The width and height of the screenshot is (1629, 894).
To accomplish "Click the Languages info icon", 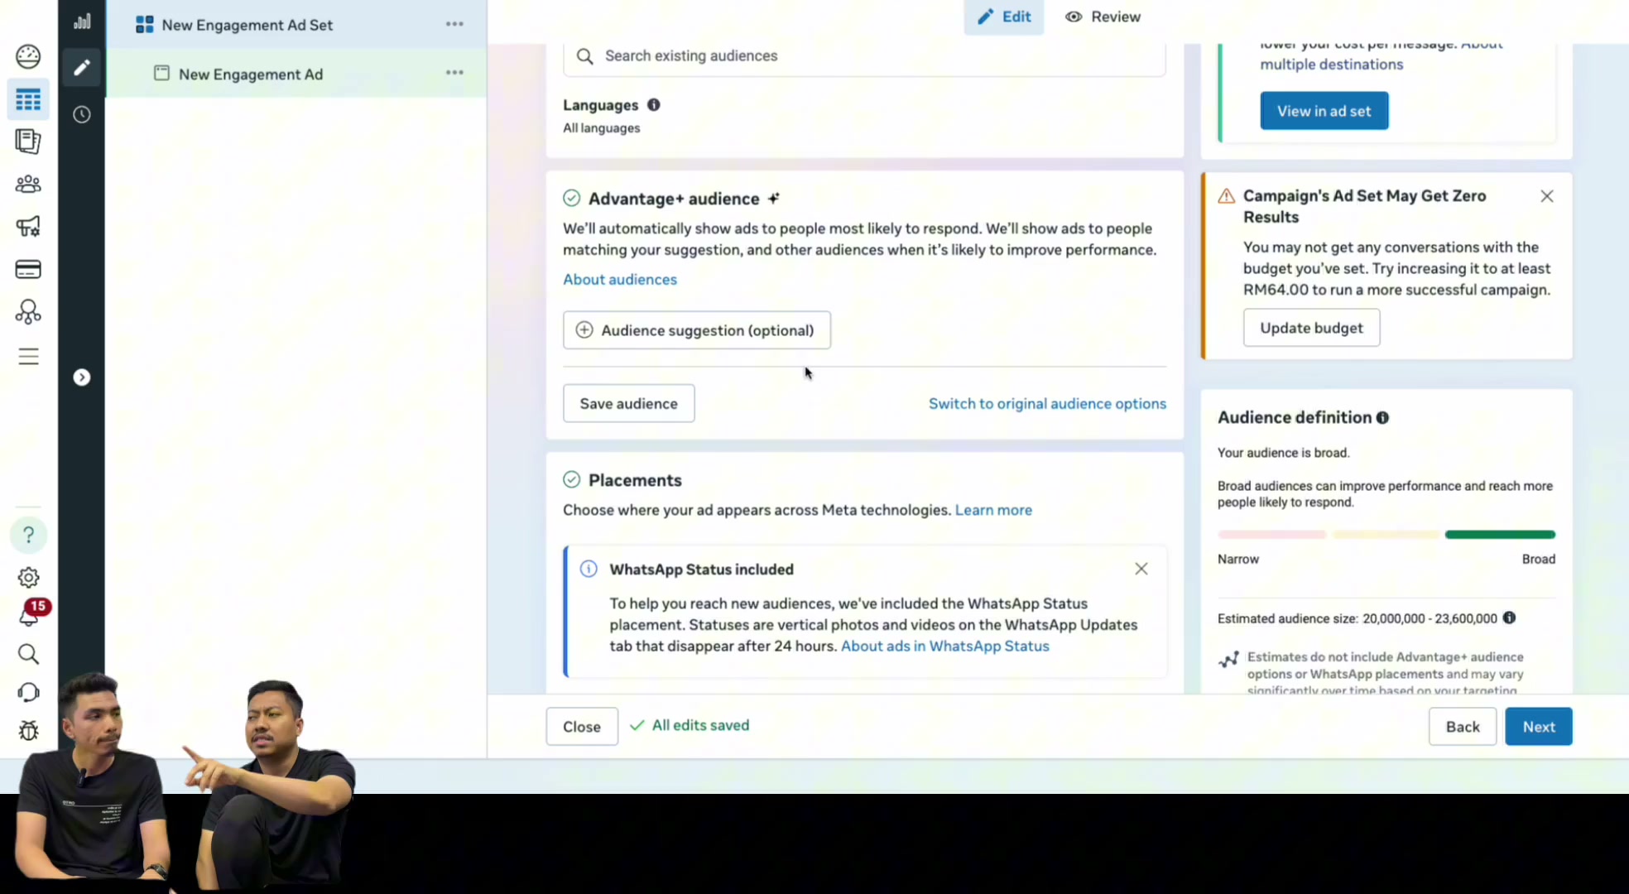I will click(x=654, y=105).
